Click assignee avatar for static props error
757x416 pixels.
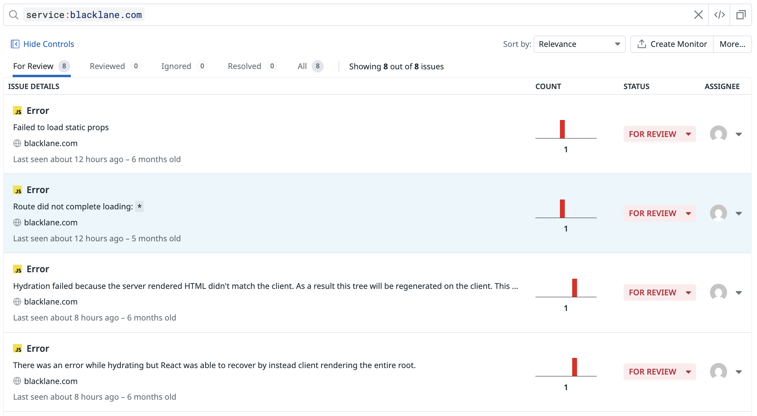tap(718, 134)
